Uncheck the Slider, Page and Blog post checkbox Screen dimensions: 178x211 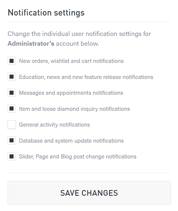[12, 157]
